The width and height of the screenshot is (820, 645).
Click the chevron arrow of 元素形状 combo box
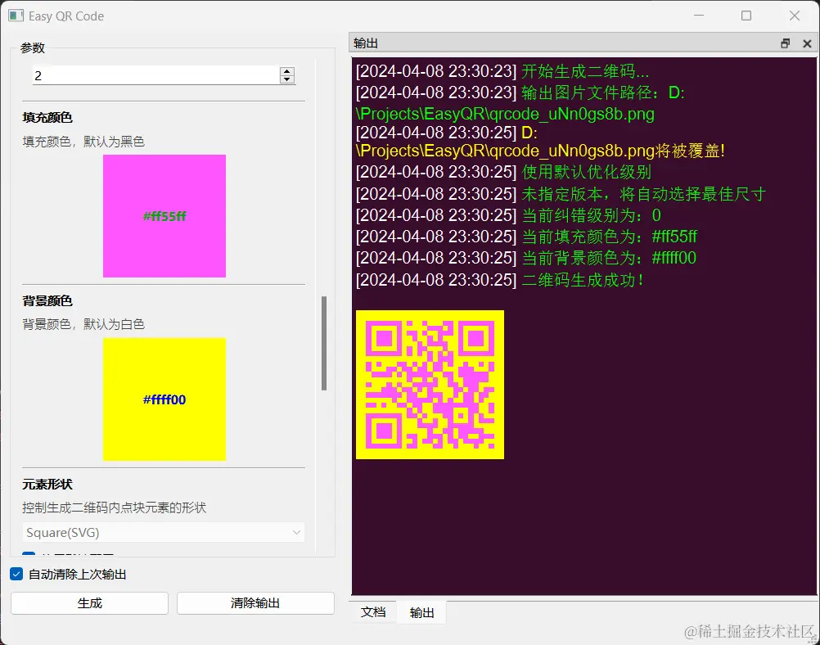click(296, 533)
